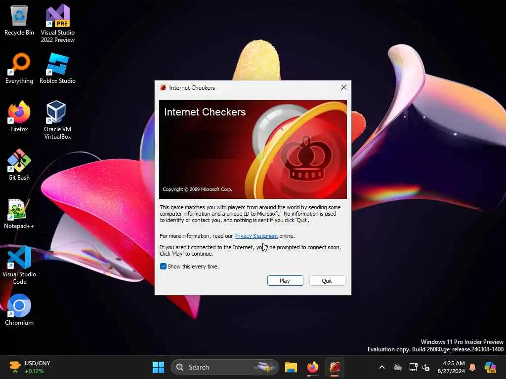Select the Visual Studio Code desktop icon
The height and width of the screenshot is (379, 506).
tap(19, 265)
